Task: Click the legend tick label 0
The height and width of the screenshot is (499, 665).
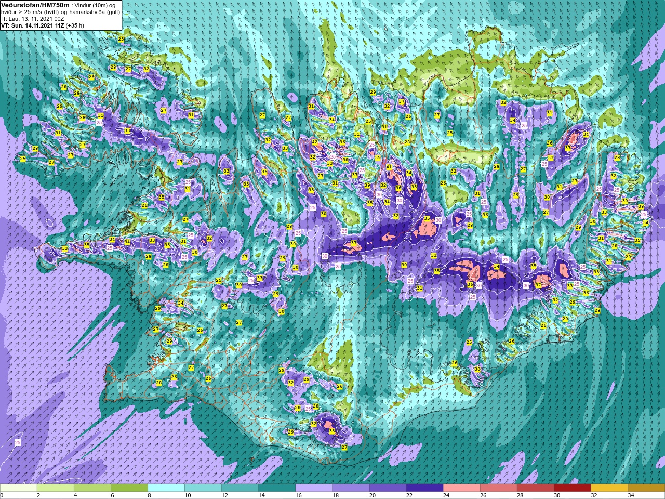Action: (x=2, y=495)
